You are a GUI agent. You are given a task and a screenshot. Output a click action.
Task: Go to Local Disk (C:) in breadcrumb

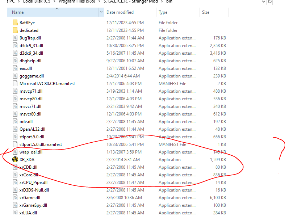point(37,1)
